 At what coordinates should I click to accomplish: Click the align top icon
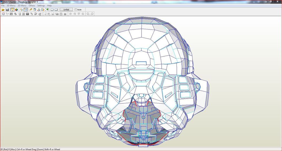(x=79, y=14)
